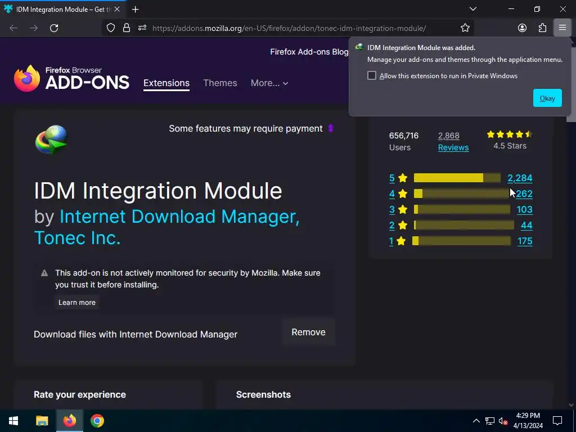Click the IDM Integration Module page title
Viewport: 576px width, 432px height.
coord(158,191)
